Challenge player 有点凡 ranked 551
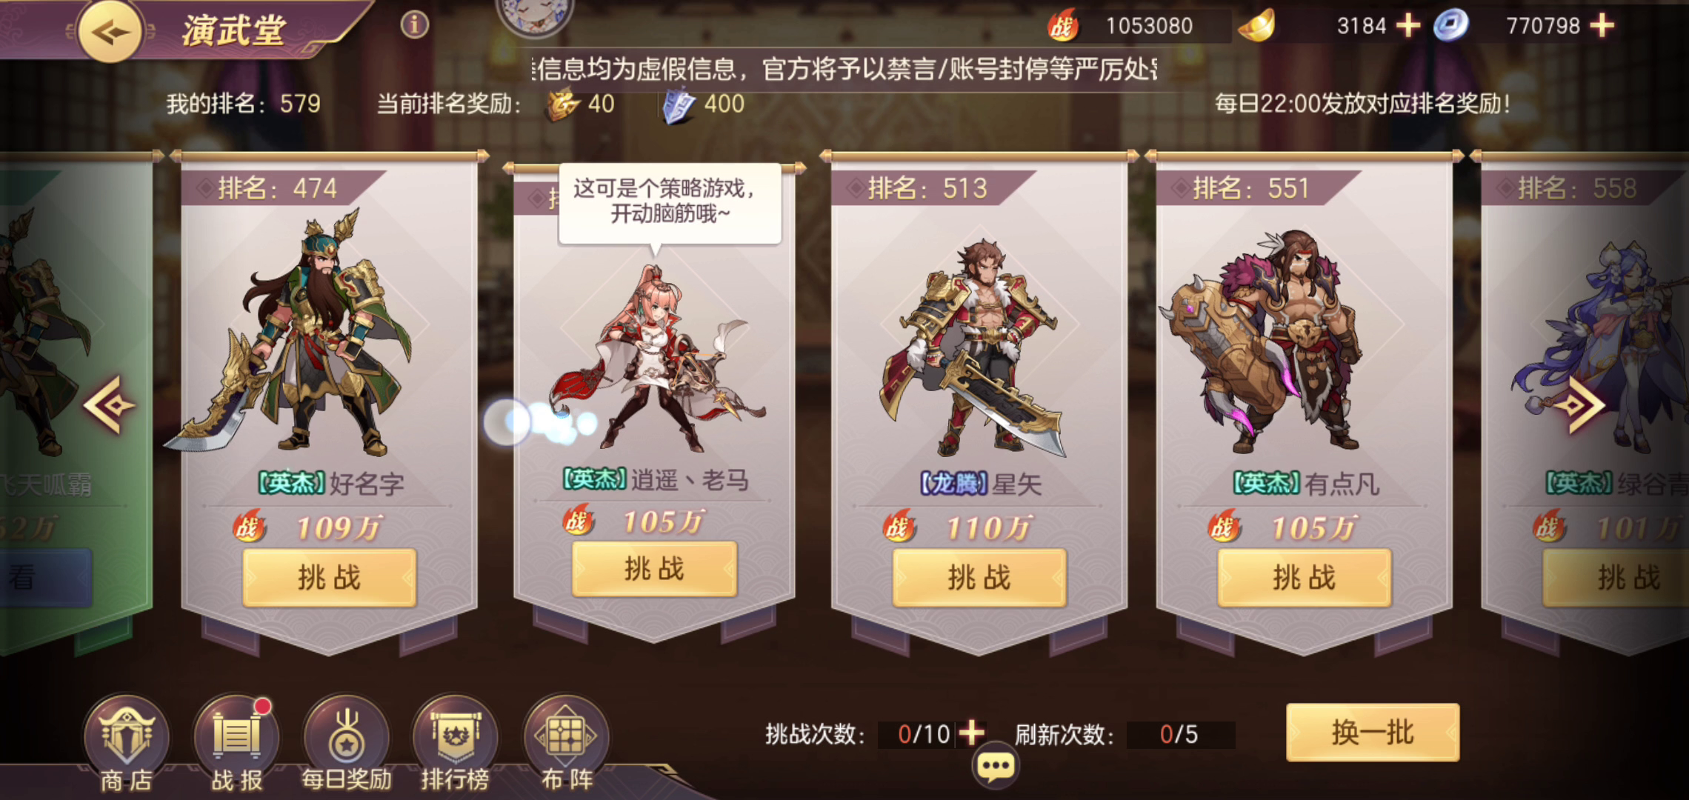 (x=1305, y=578)
